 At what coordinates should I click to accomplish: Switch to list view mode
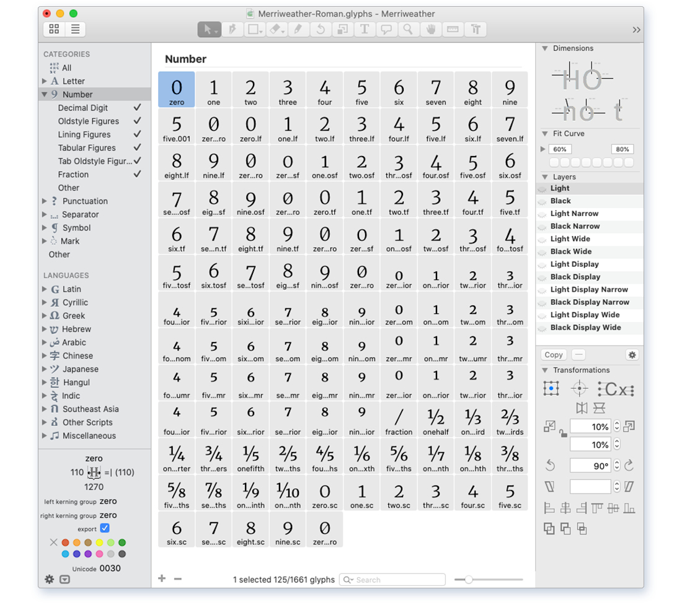point(75,29)
